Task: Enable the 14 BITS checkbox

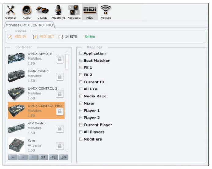Action: pyautogui.click(x=61, y=37)
